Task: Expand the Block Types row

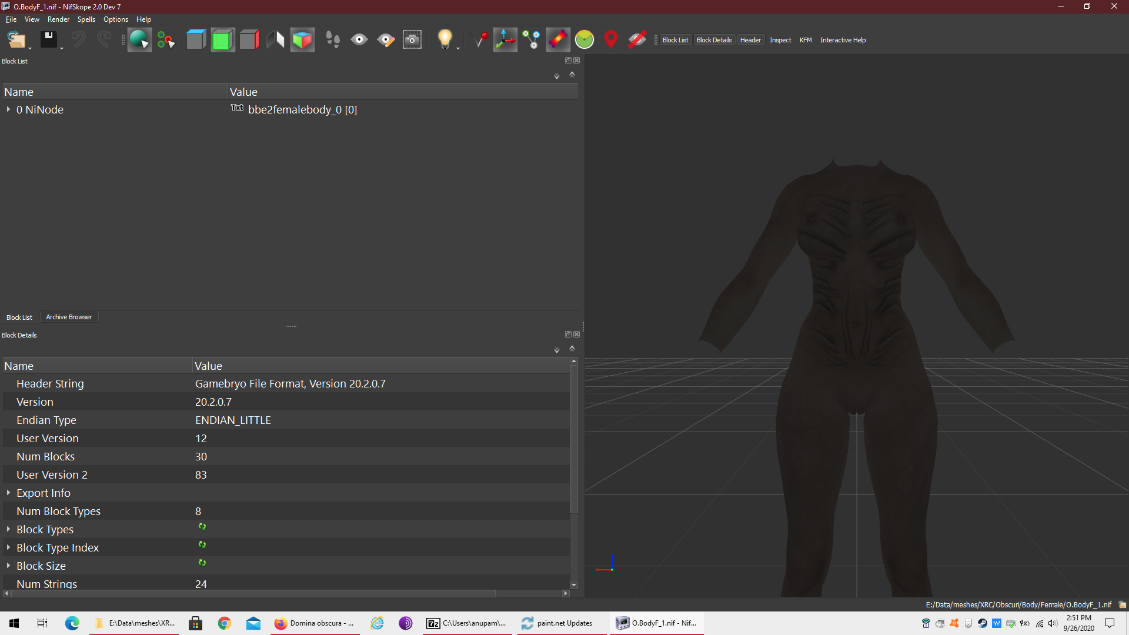Action: 8,529
